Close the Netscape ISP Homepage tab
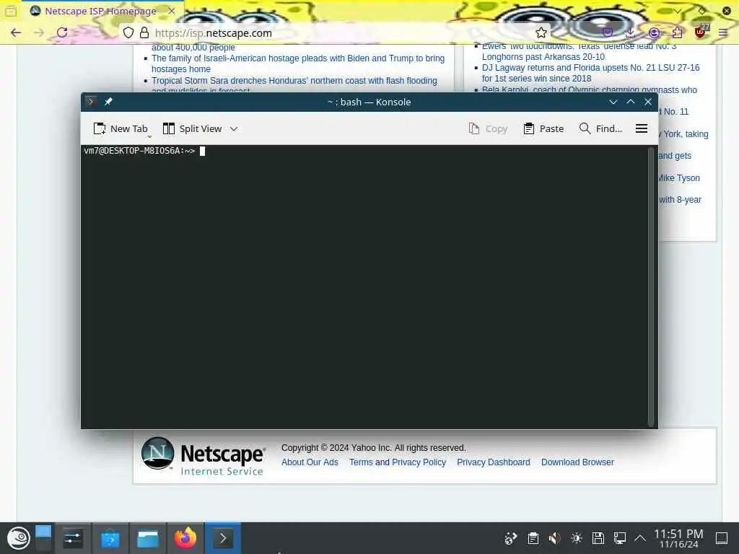Screen dimensions: 739x554 [x=172, y=11]
